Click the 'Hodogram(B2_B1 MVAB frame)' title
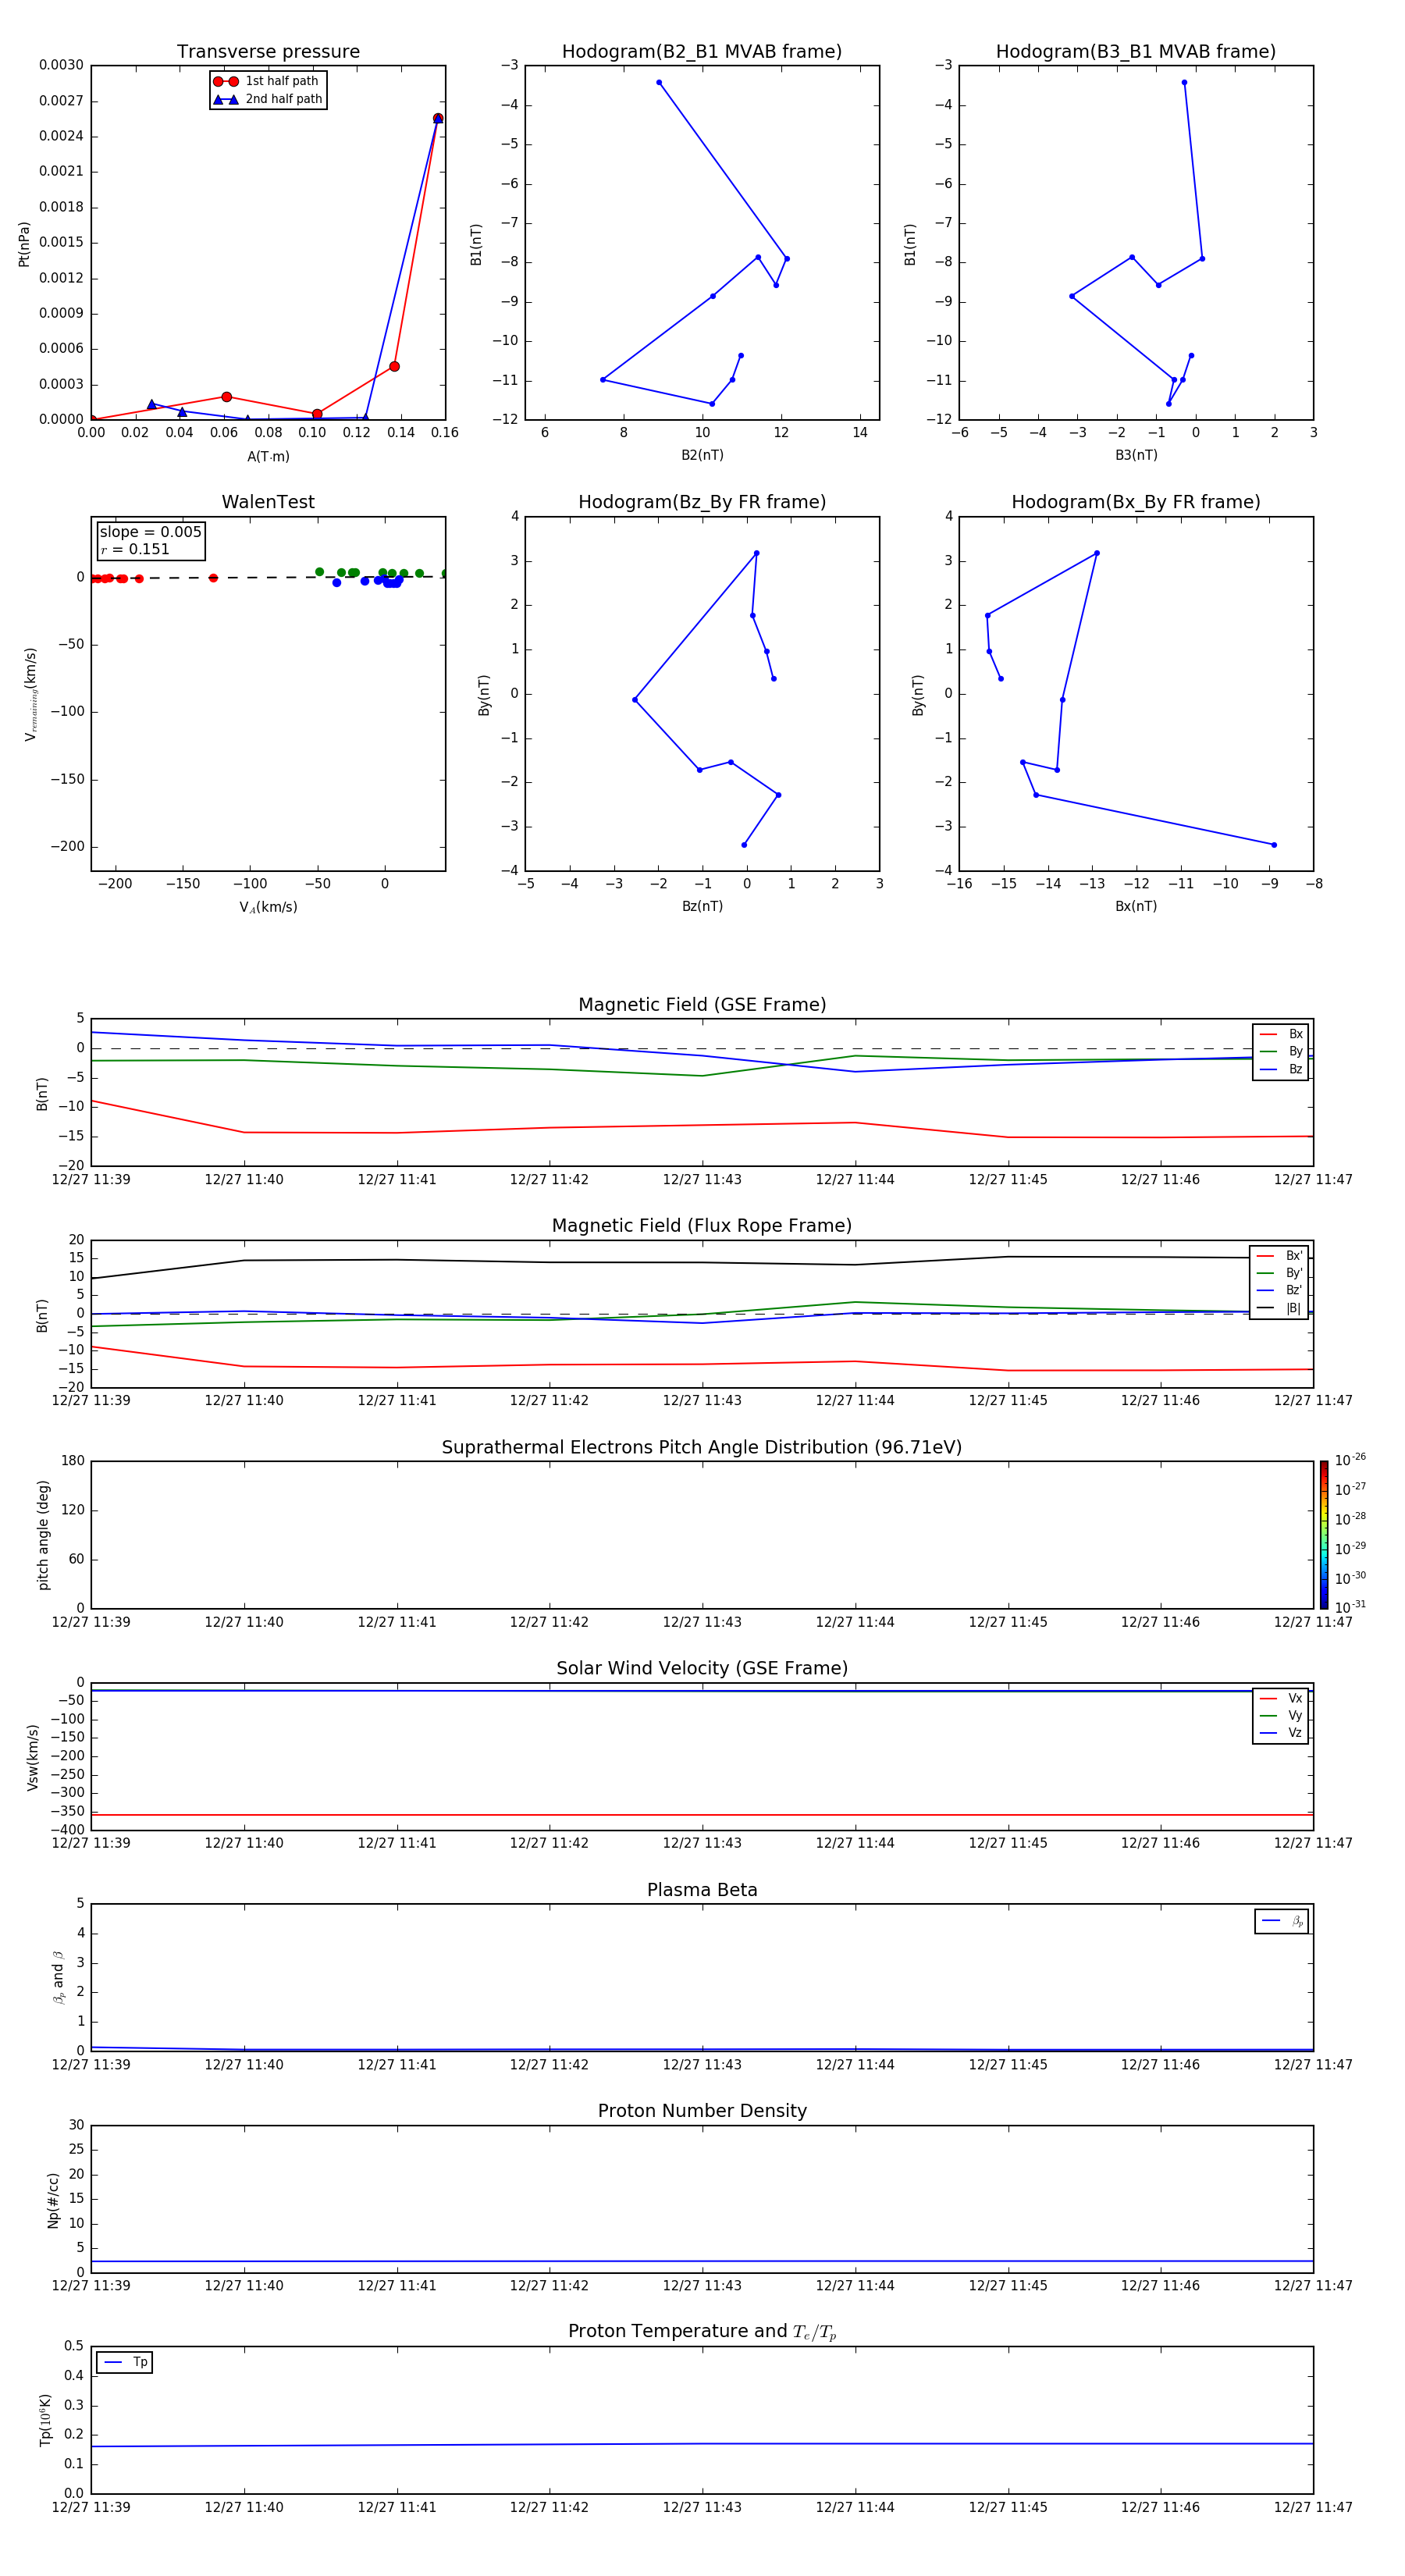 click(x=702, y=52)
